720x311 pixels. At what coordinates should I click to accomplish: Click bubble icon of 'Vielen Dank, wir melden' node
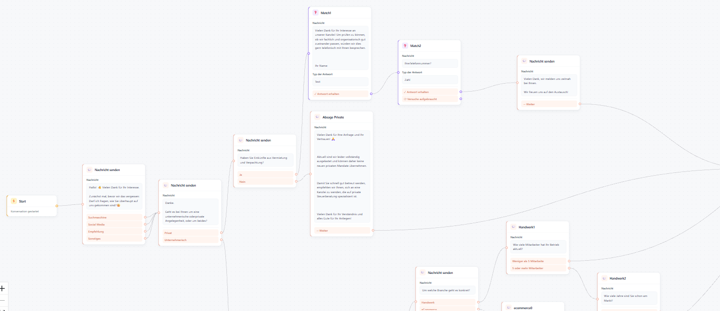tap(524, 61)
